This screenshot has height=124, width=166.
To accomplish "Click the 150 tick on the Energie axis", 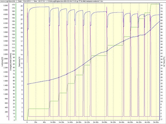I will [14, 21].
